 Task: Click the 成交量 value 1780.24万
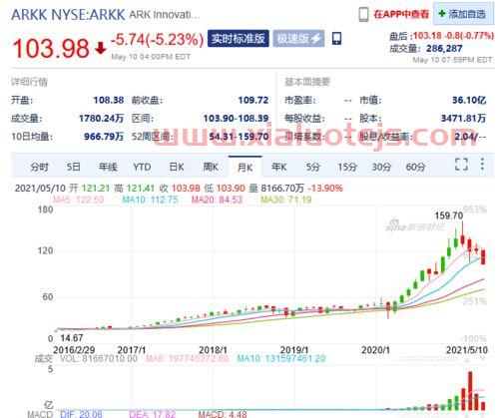[101, 119]
